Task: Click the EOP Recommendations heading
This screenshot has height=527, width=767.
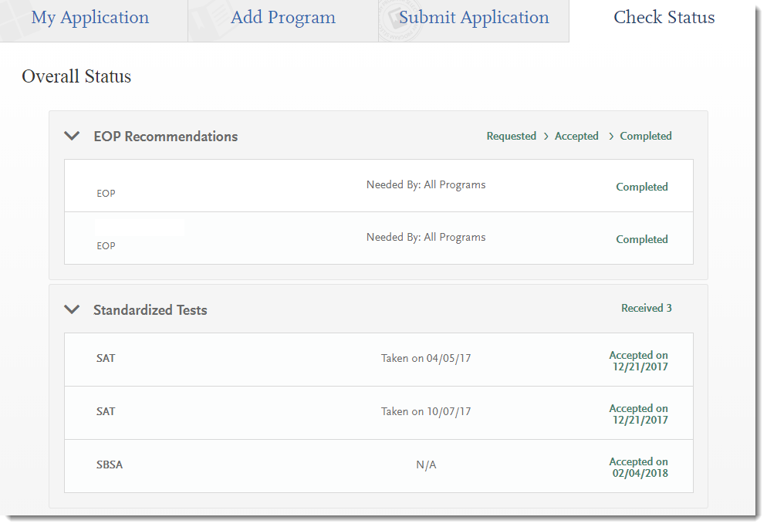Action: tap(166, 137)
